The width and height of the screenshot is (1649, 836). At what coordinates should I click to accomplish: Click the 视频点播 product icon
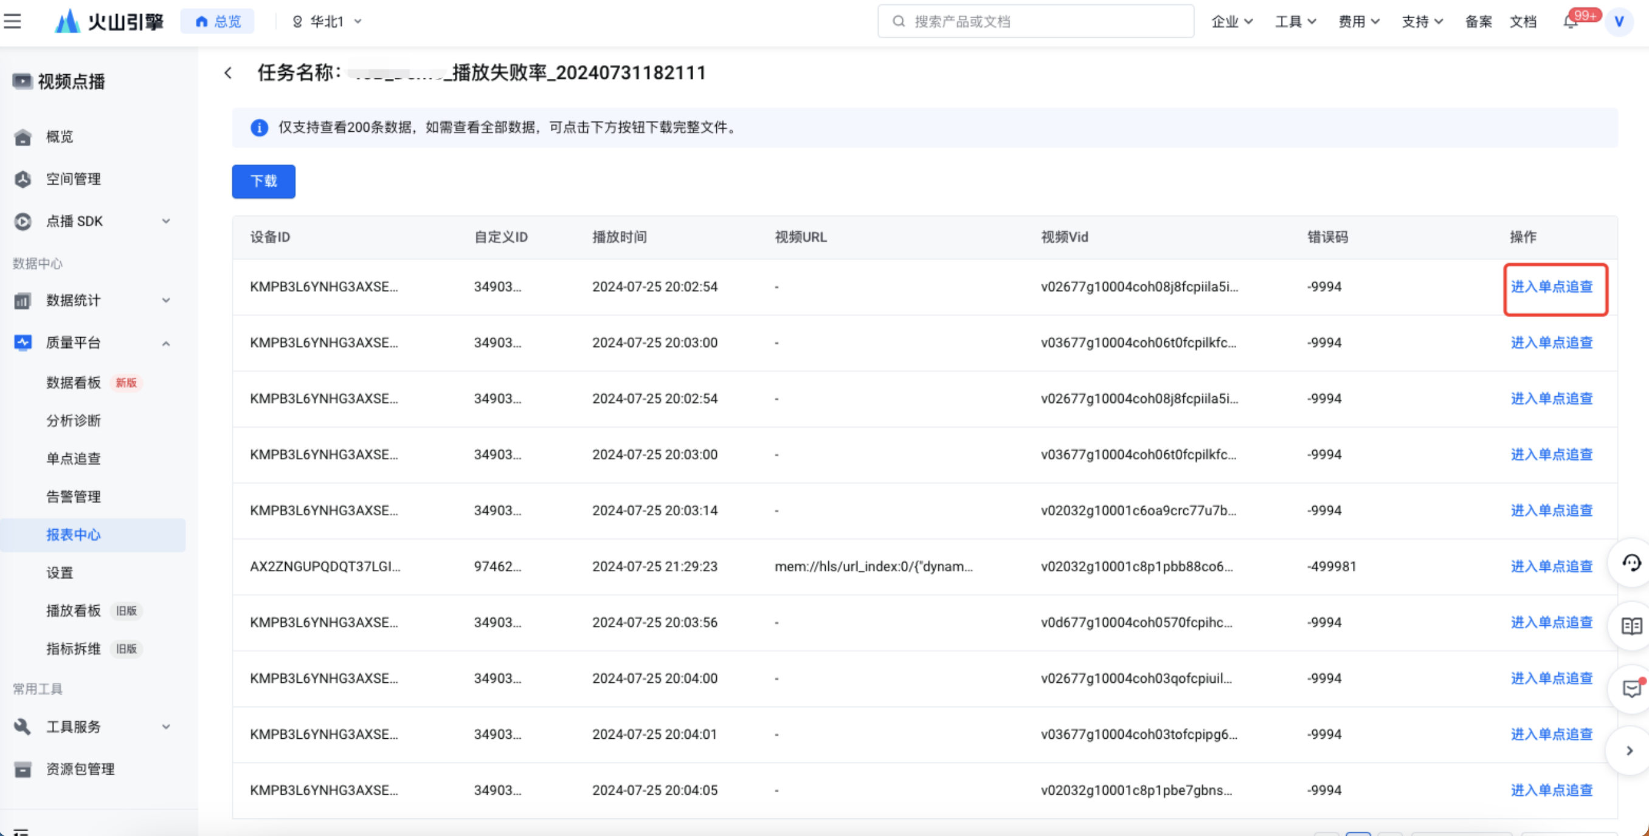[22, 81]
